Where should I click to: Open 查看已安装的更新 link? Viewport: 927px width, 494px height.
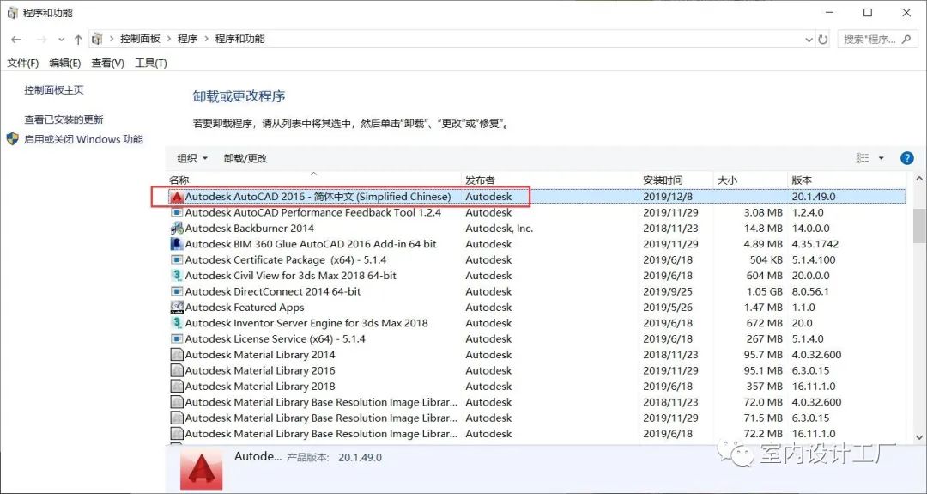pyautogui.click(x=64, y=119)
